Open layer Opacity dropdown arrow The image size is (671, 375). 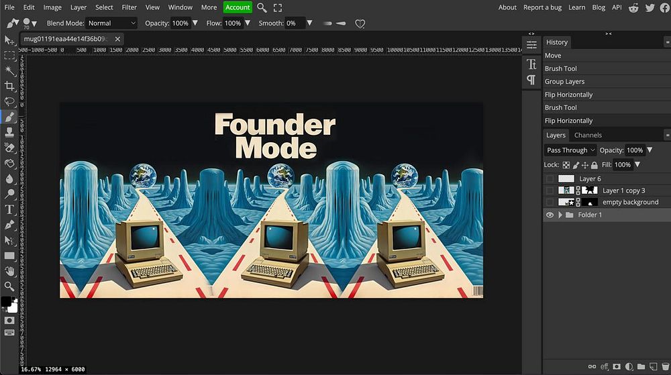pos(650,150)
